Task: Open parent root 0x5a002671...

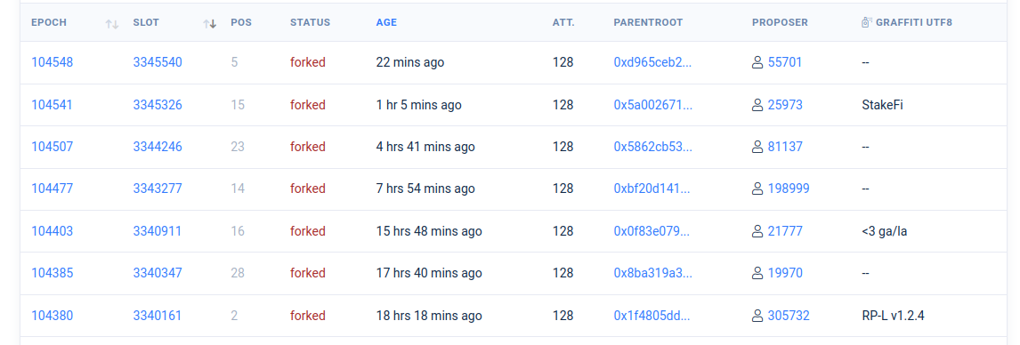Action: pos(653,105)
